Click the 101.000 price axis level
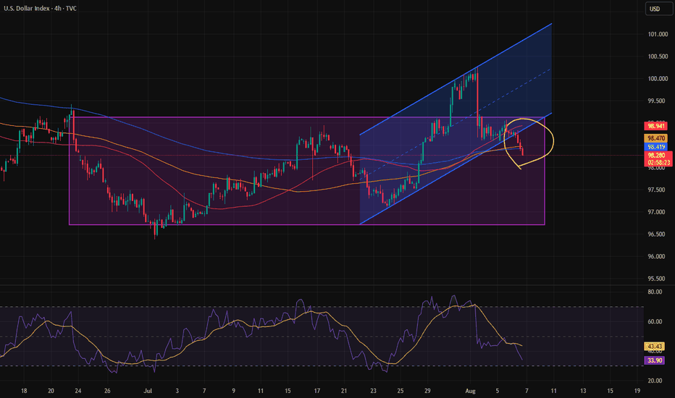The width and height of the screenshot is (675, 398). (x=658, y=34)
